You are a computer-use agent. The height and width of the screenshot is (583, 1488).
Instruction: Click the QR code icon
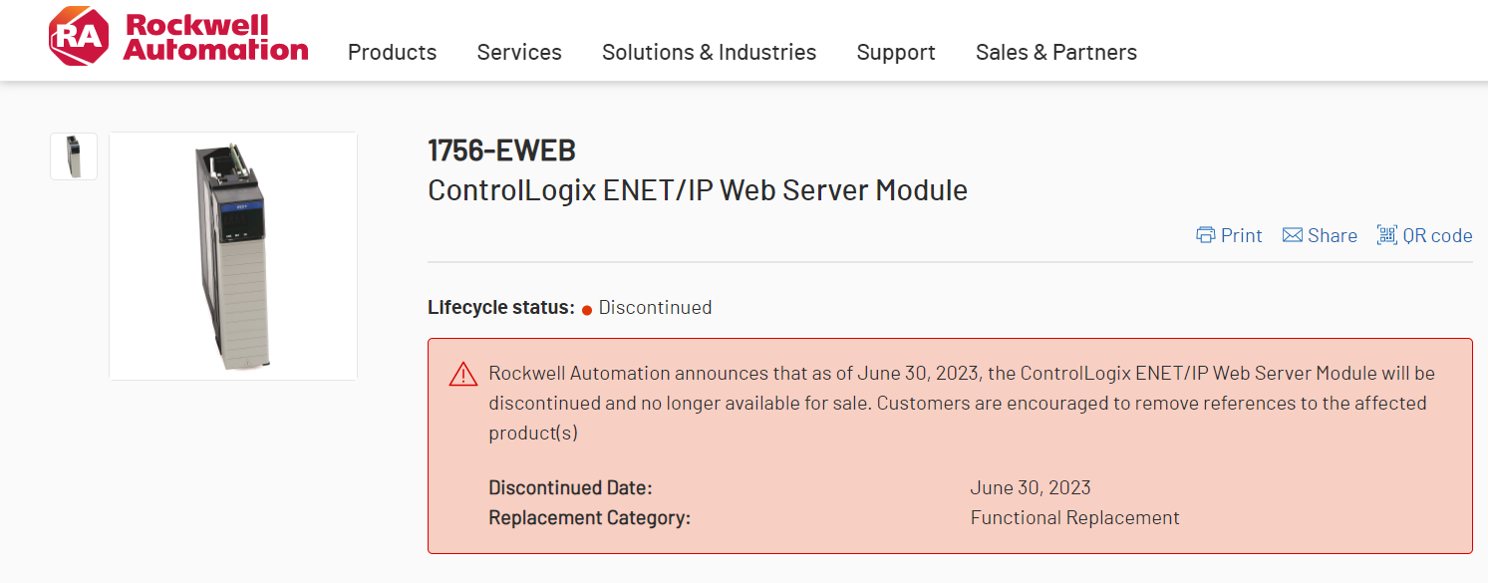click(x=1386, y=235)
